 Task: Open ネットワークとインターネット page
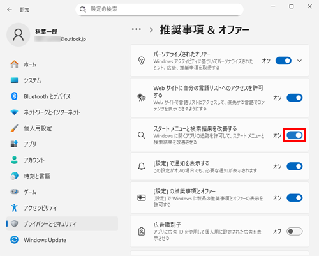pyautogui.click(x=62, y=112)
